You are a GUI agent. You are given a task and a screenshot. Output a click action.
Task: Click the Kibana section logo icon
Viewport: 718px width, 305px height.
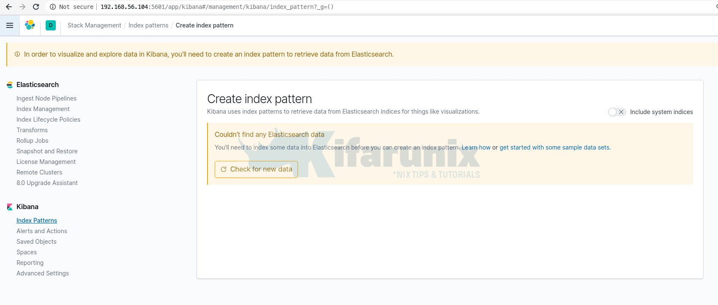10,207
